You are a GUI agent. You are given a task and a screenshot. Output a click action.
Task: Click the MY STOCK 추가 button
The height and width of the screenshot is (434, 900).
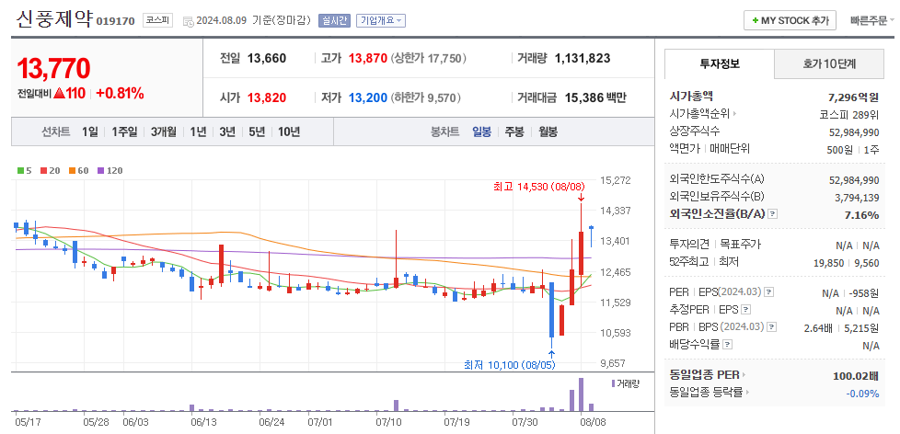coord(790,20)
